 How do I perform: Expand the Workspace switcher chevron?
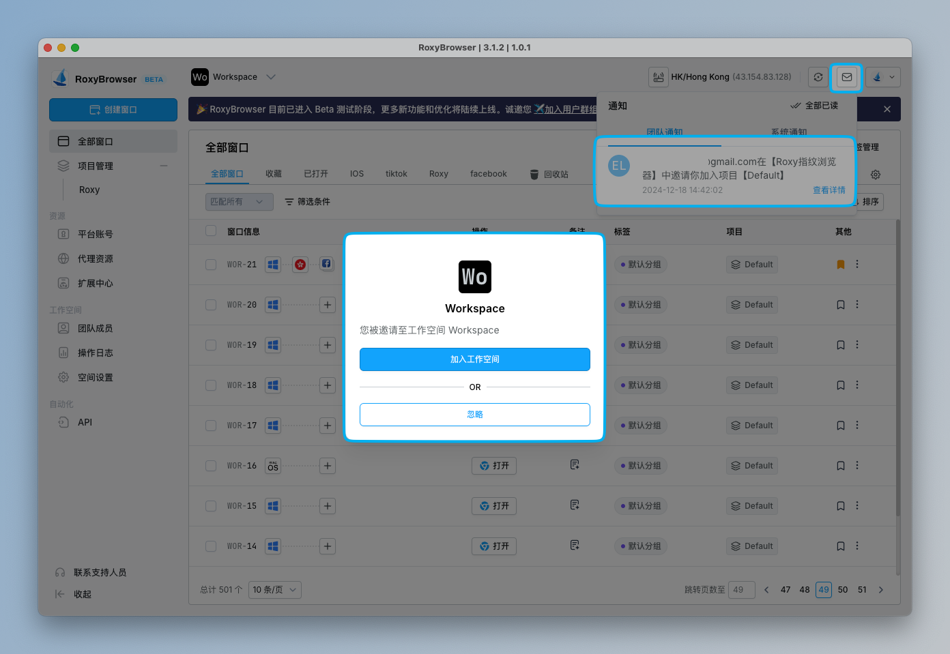pos(271,77)
